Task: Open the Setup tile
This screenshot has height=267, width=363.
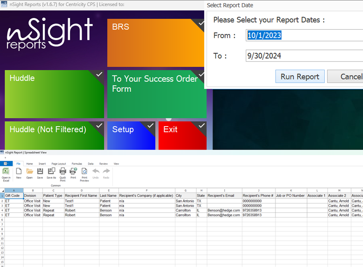Action: pos(131,135)
